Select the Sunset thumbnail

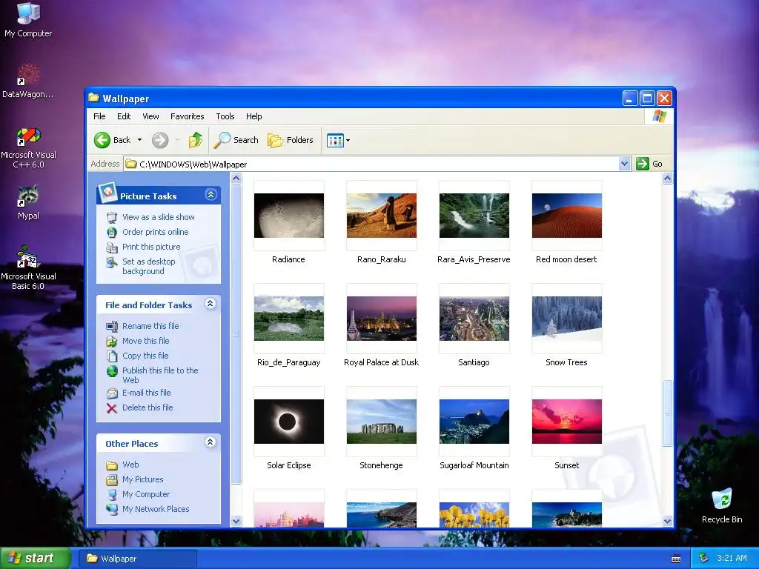(x=567, y=422)
